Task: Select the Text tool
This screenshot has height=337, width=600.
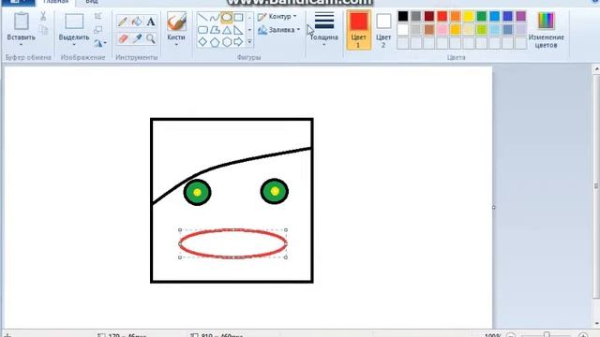Action: (x=151, y=22)
